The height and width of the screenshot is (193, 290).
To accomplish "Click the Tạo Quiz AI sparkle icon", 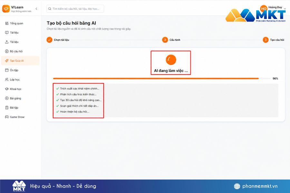I will pos(7,61).
